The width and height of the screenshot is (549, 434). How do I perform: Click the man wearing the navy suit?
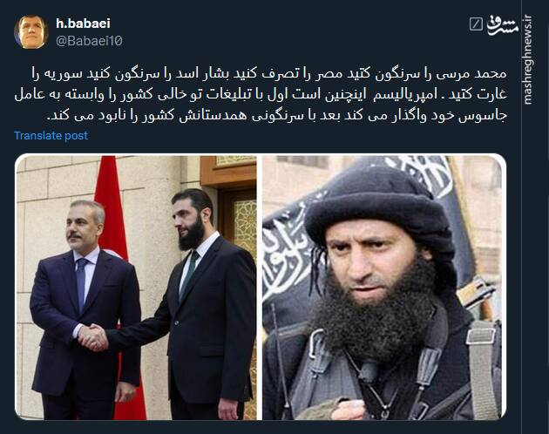click(x=83, y=312)
